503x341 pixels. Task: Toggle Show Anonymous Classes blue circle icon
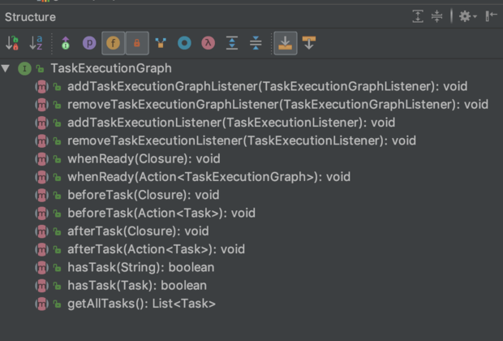point(184,43)
